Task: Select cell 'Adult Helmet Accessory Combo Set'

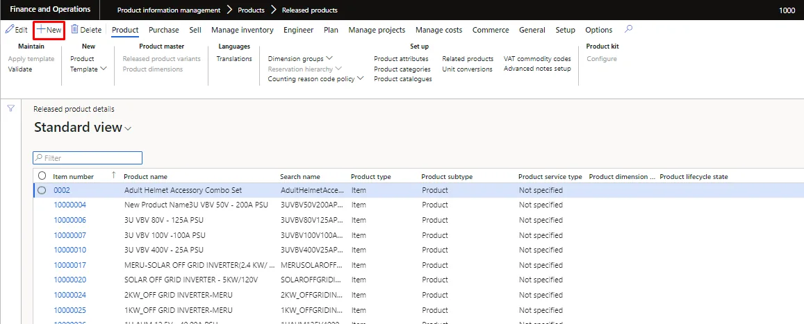Action: pos(183,190)
